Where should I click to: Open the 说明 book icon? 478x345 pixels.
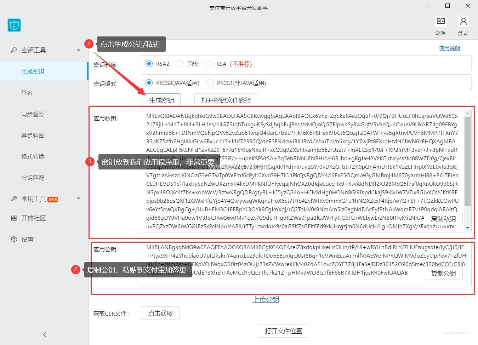pos(440,22)
